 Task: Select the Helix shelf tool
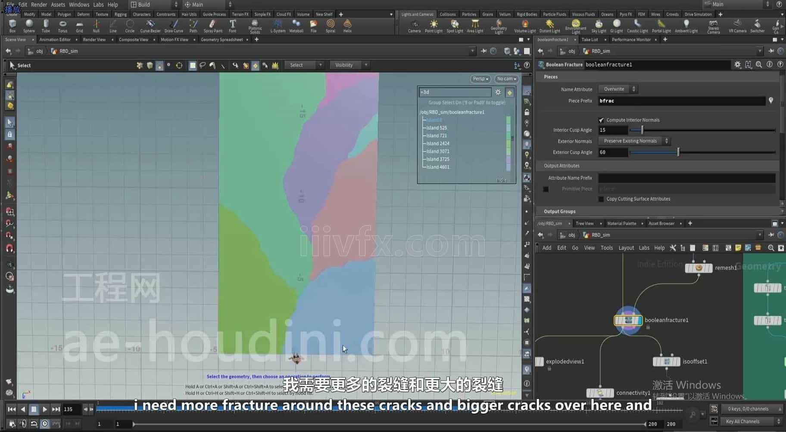click(347, 26)
